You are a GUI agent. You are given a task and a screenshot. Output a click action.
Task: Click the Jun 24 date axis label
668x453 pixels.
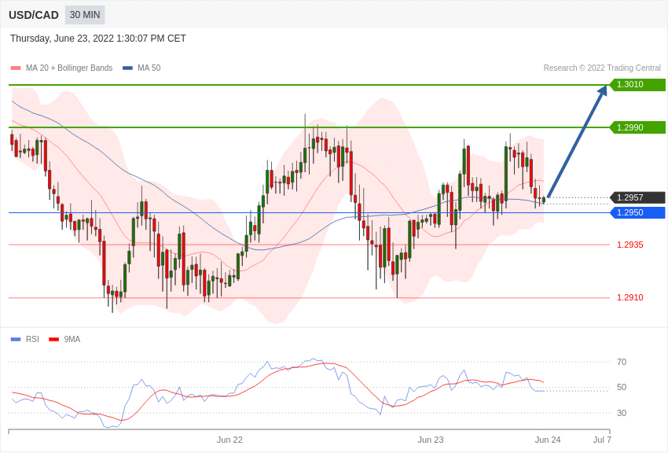coord(548,440)
